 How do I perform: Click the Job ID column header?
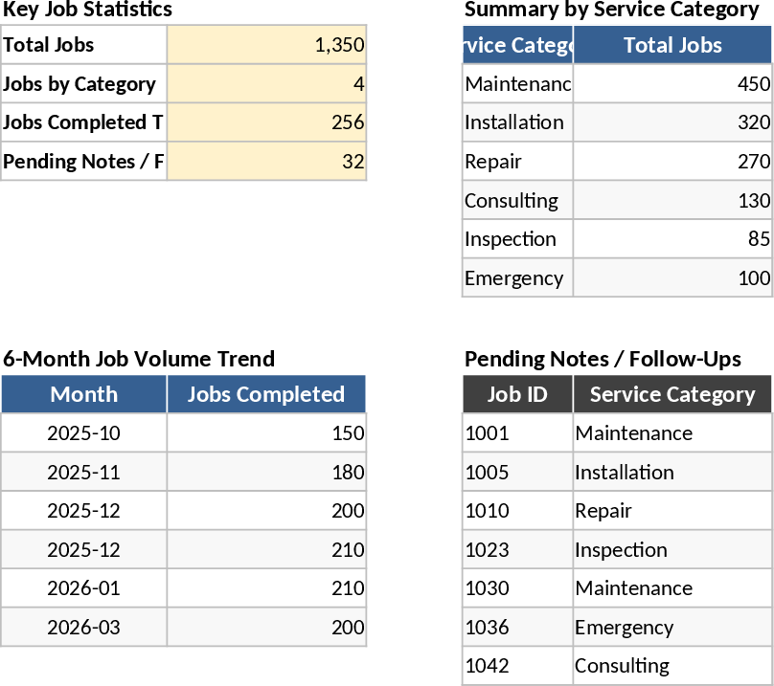click(517, 394)
